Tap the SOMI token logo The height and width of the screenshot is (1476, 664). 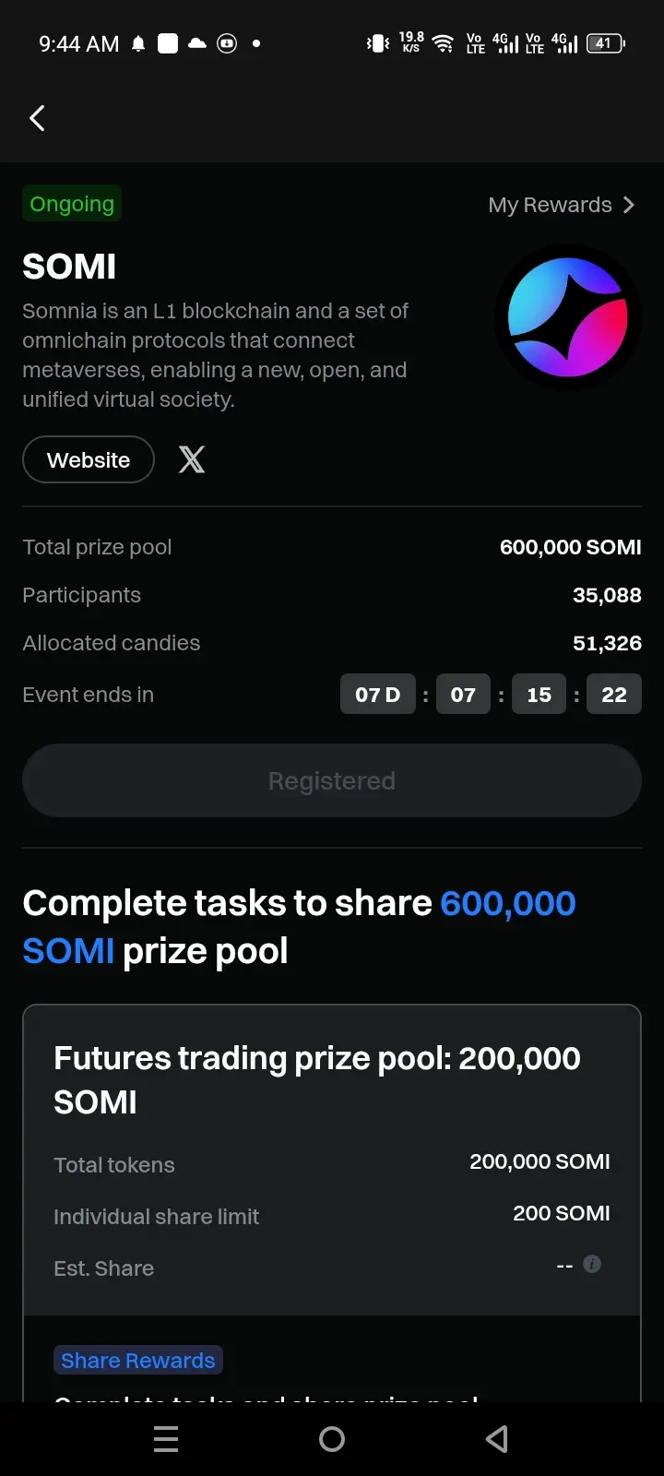click(568, 317)
